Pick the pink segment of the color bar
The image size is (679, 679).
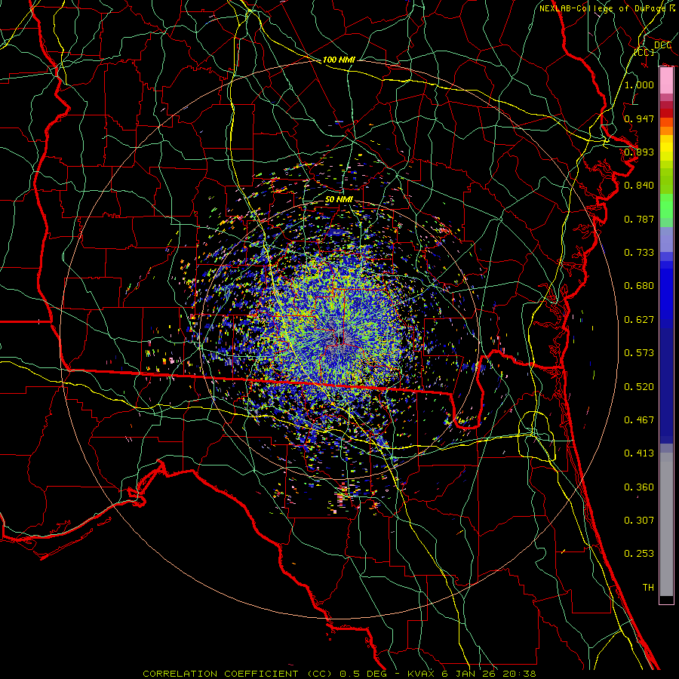(666, 81)
